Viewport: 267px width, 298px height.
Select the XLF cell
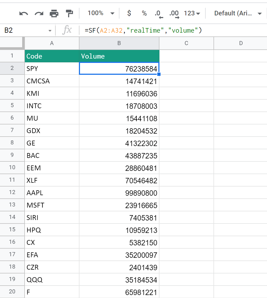point(52,180)
